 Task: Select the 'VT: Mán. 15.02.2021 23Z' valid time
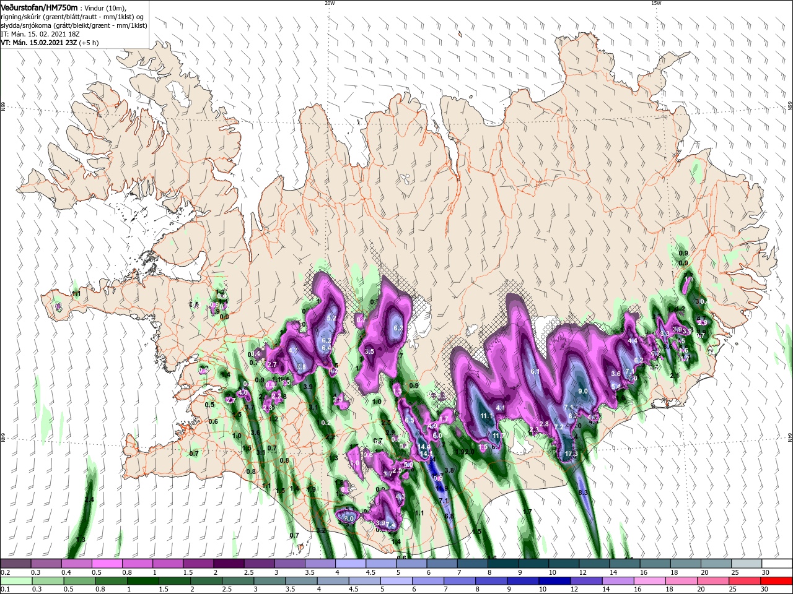(x=38, y=43)
